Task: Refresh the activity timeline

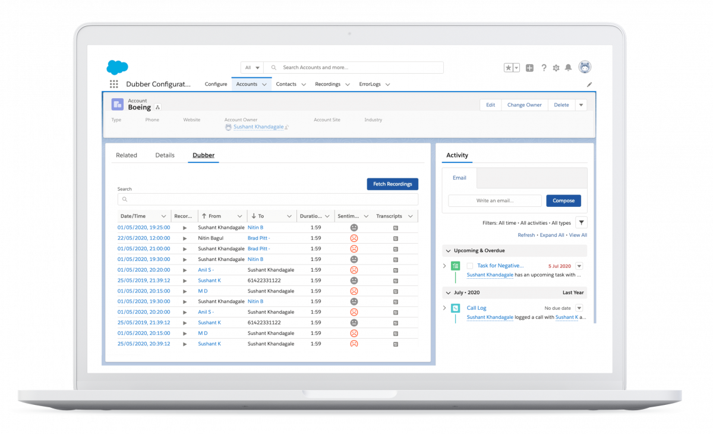Action: pyautogui.click(x=526, y=235)
